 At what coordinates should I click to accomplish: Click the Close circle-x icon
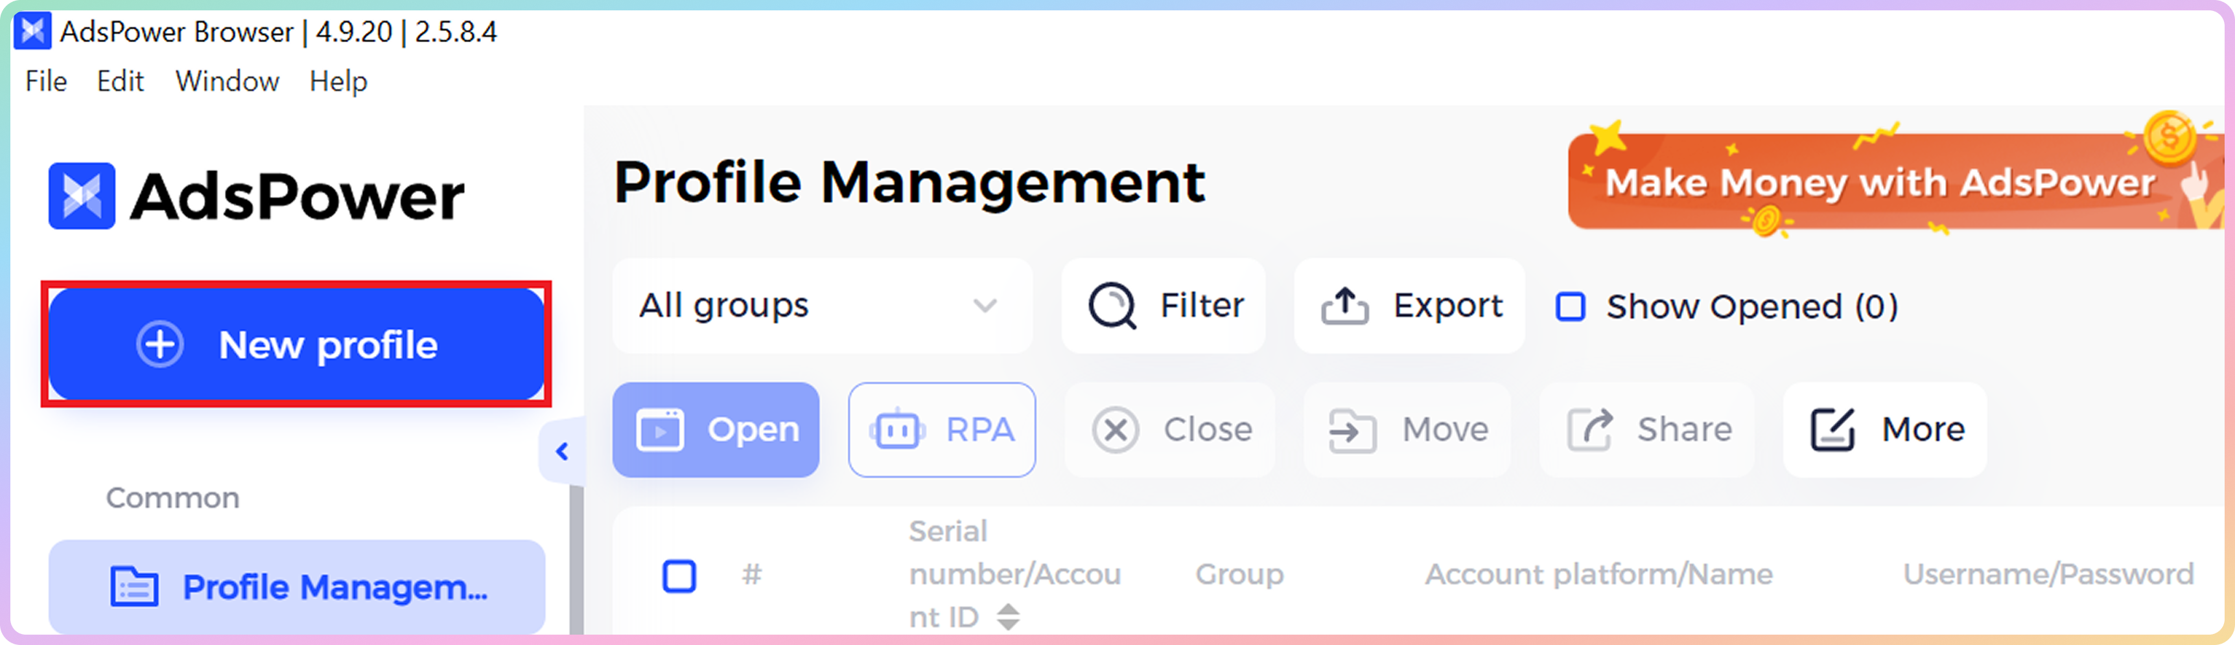1115,430
